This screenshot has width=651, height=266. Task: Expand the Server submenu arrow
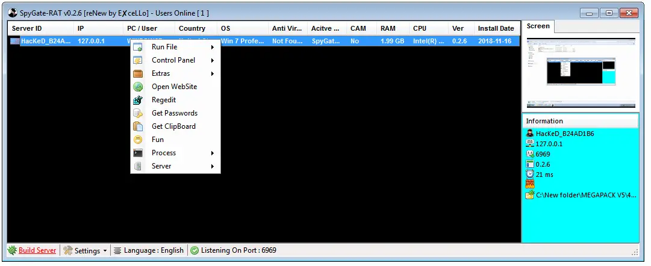(x=213, y=166)
